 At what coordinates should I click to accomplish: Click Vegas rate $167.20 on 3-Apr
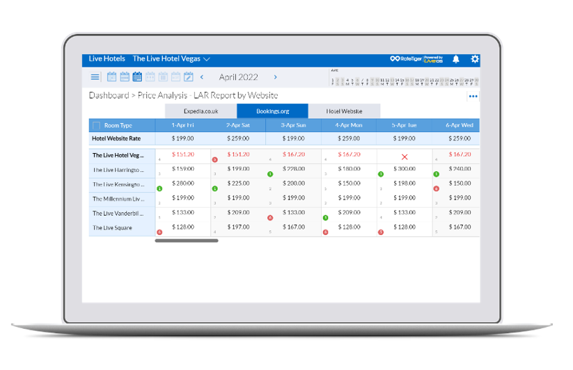click(x=294, y=154)
